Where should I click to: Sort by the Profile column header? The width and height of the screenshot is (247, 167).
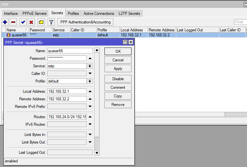(x=108, y=30)
